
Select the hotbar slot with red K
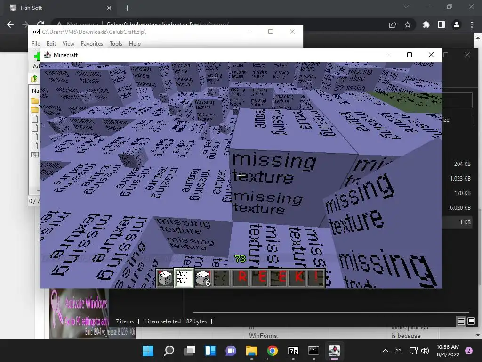point(298,277)
